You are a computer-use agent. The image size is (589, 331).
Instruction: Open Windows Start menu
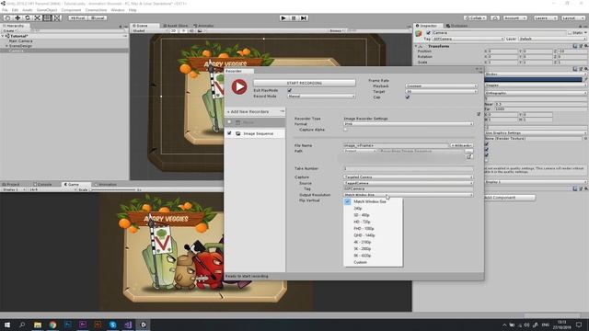click(7, 325)
